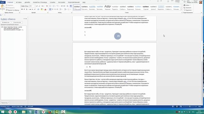Screen dimensions: 204x114
Task: Toggle superscript formatting
Action: click(x=35, y=9)
